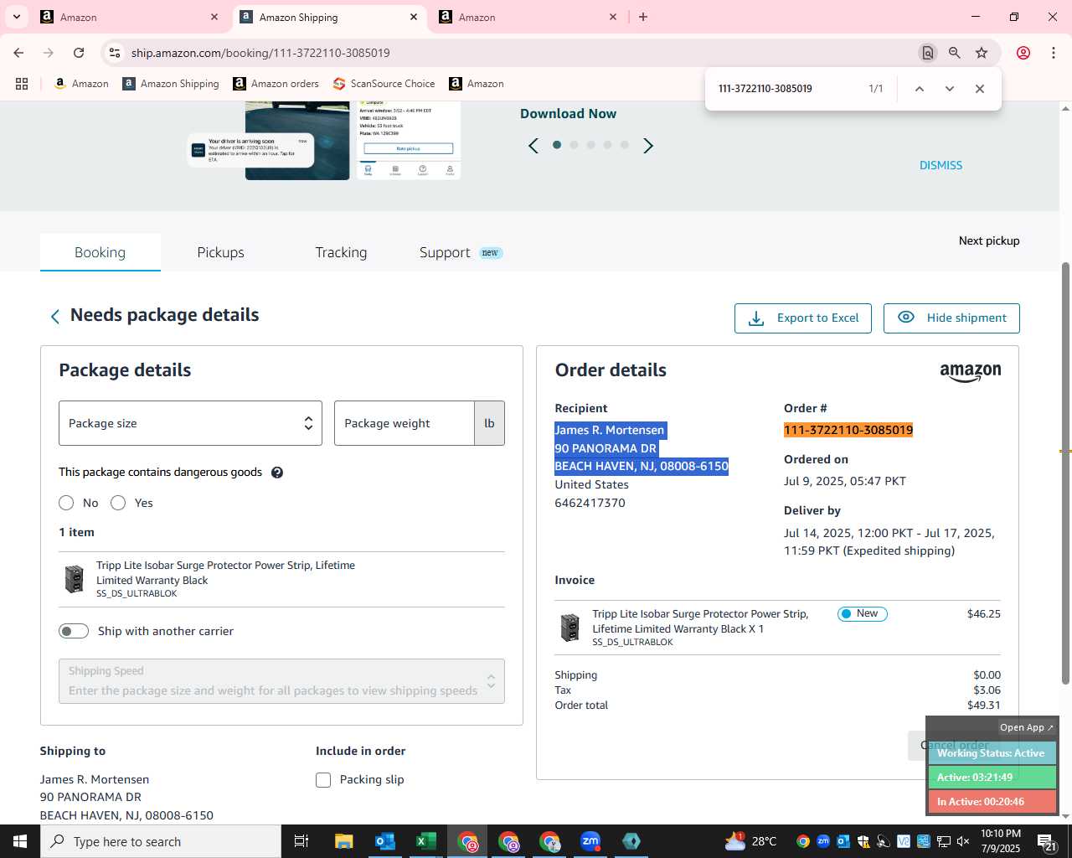The image size is (1072, 858).
Task: Open the site information icon in address bar
Action: pyautogui.click(x=115, y=53)
